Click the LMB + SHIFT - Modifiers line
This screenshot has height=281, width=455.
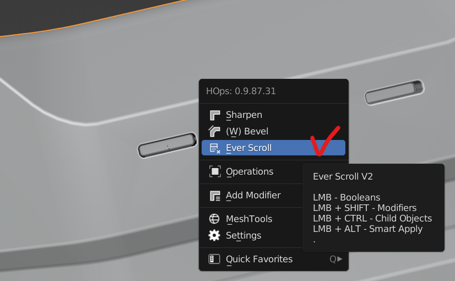tap(365, 208)
